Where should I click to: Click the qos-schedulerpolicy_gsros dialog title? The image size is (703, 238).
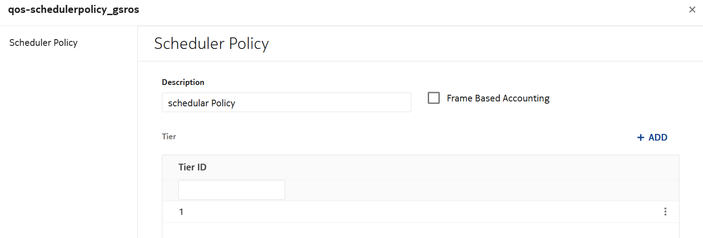[73, 10]
